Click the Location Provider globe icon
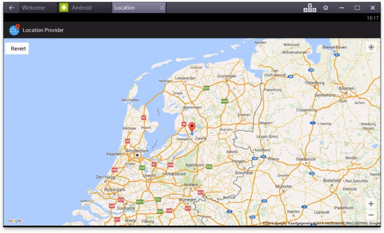 click(x=14, y=30)
